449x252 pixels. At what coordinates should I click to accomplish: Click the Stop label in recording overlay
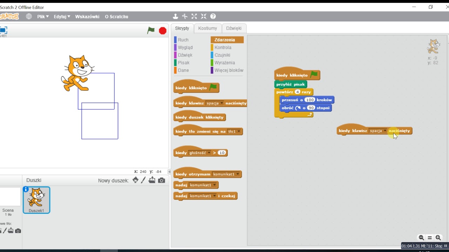[438, 246]
